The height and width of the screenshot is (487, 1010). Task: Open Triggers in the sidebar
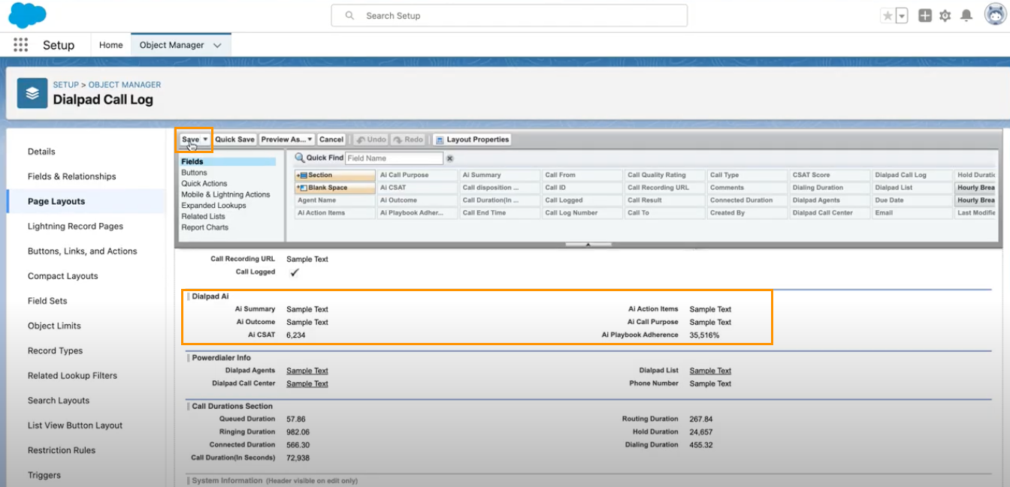pos(44,475)
